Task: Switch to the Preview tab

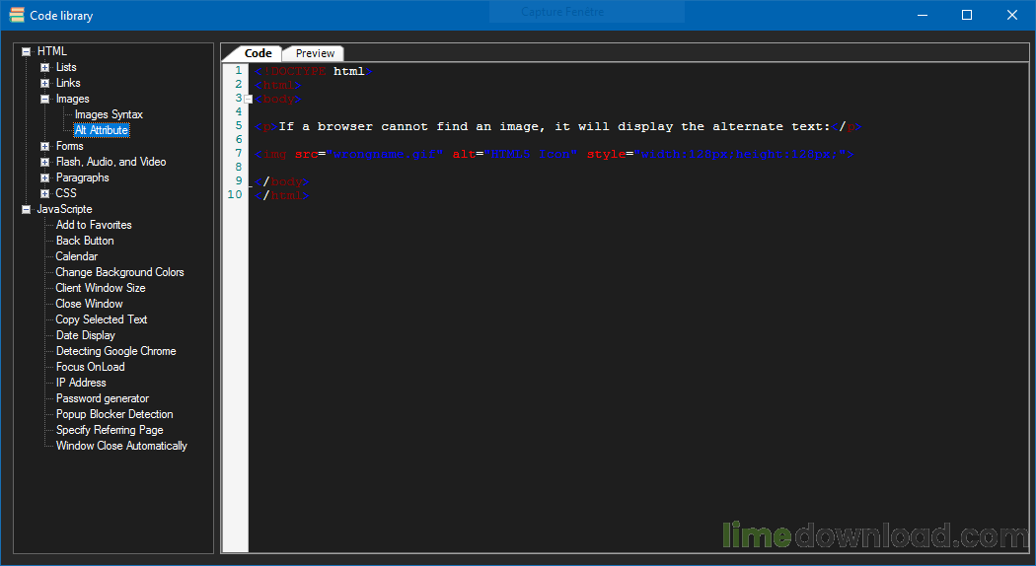Action: 315,53
